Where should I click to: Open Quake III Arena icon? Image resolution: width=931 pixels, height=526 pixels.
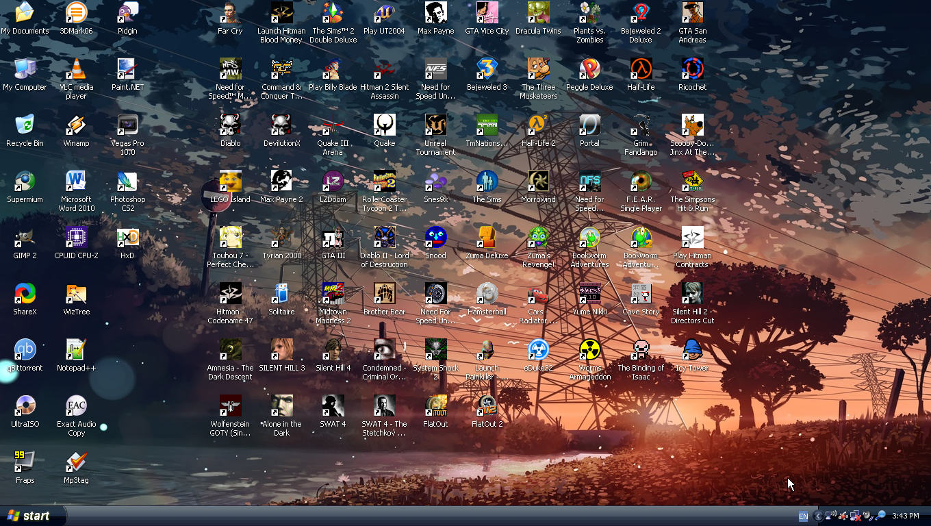coord(333,125)
